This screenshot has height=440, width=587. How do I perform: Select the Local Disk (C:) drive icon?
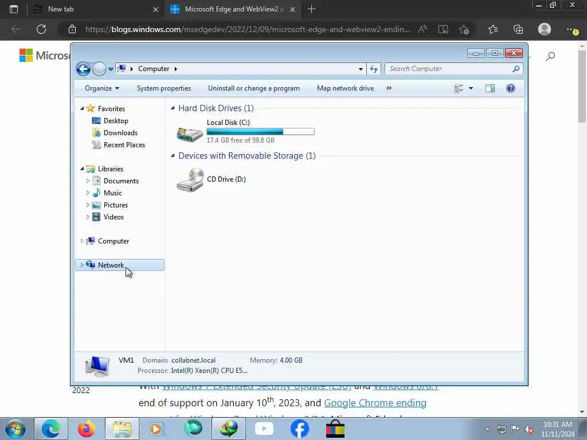pos(190,133)
